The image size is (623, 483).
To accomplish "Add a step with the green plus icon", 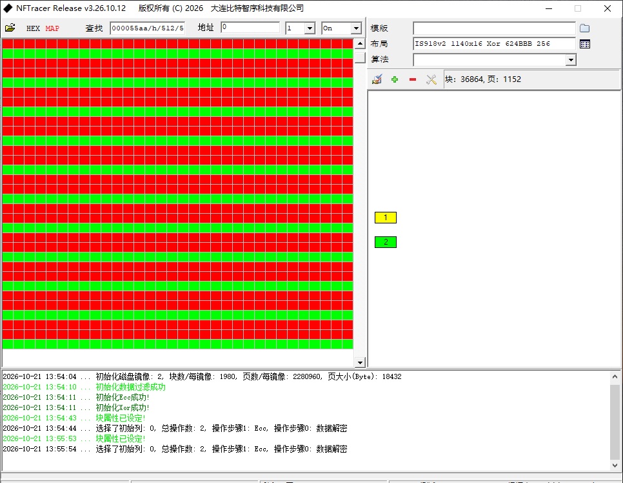I will click(x=395, y=79).
